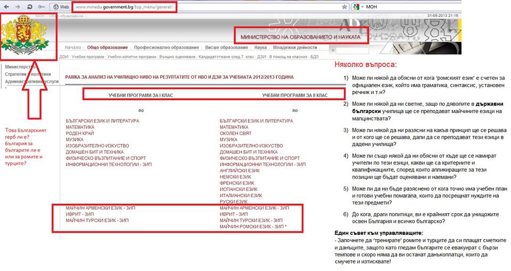Open ИНФОРМАЦИОННИ ТЕХНОЛОГИИ - ЗИП for II клас

coord(262,164)
